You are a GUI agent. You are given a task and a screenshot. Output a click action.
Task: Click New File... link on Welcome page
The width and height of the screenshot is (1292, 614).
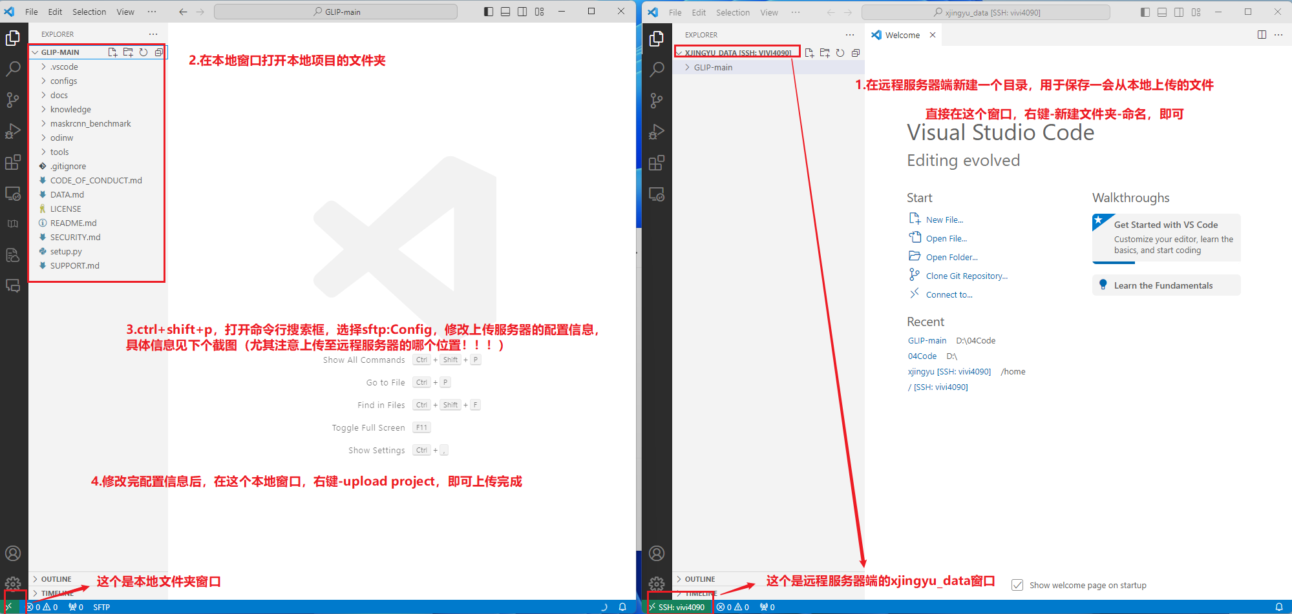pyautogui.click(x=944, y=220)
